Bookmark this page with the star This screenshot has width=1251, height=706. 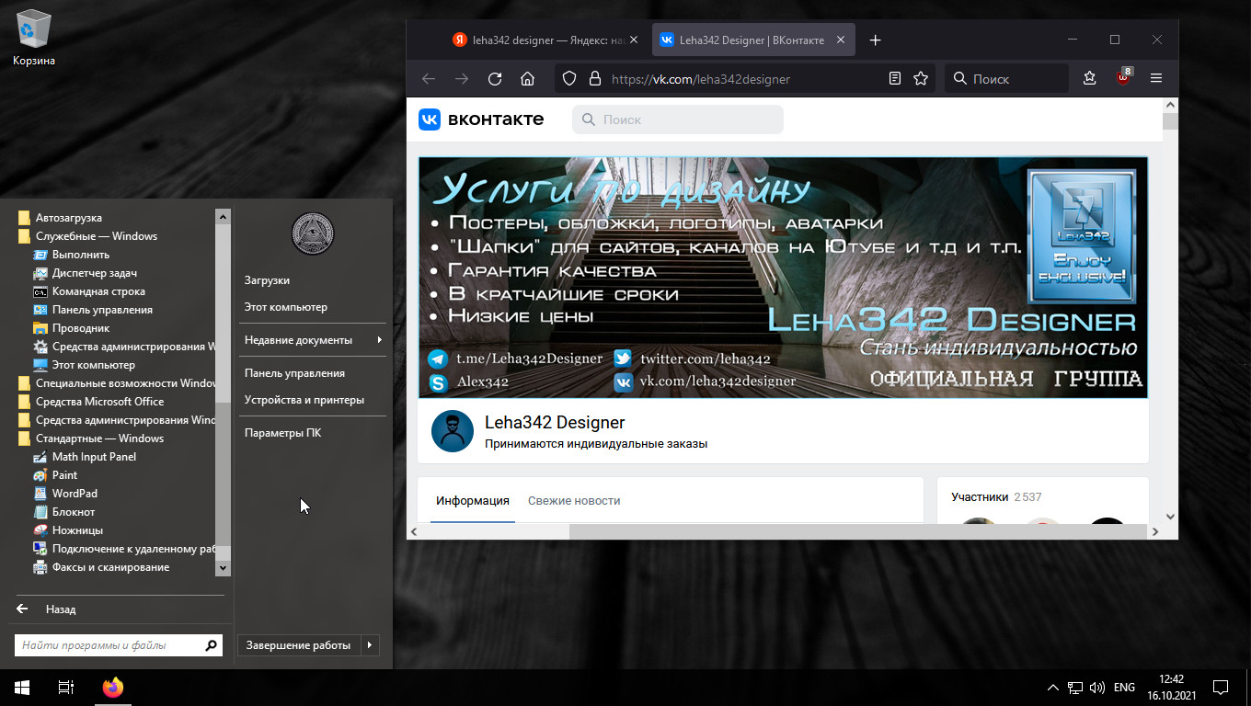[x=921, y=79]
